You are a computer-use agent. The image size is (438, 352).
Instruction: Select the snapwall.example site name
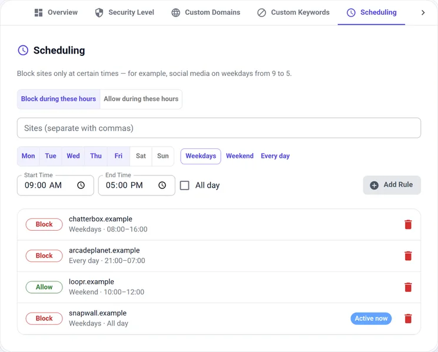98,313
